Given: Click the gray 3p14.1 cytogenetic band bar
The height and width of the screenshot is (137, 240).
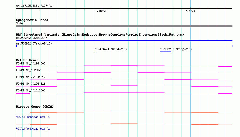Looking at the screenshot, I should (124, 26).
